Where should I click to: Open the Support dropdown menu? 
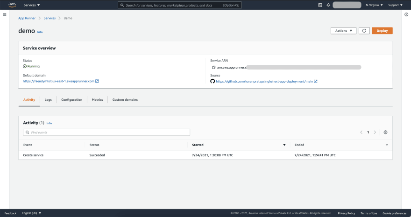coord(395,5)
